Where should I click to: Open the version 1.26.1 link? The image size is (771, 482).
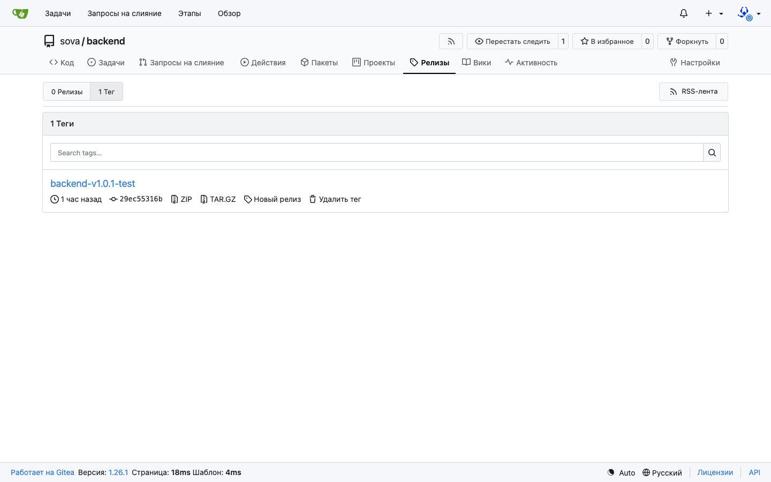click(x=118, y=472)
